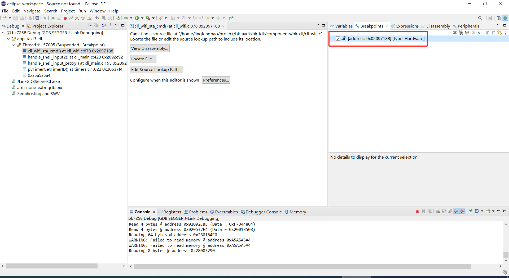Switch to the Disassembly tab
The image size is (509, 278).
[435, 26]
